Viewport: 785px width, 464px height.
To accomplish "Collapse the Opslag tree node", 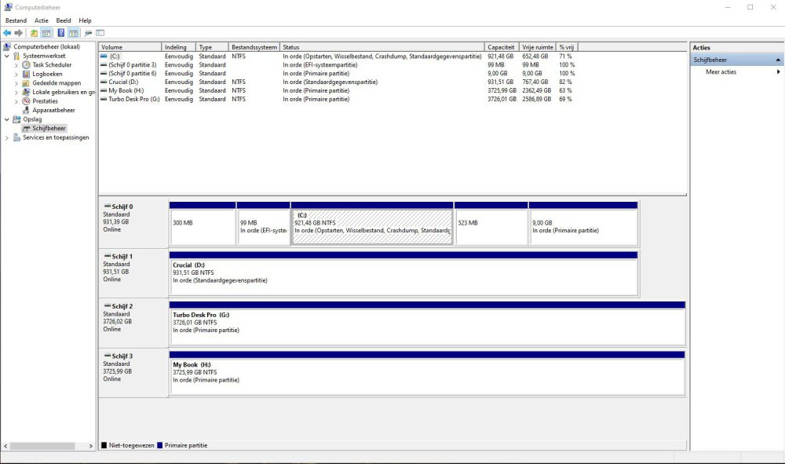I will pos(7,119).
